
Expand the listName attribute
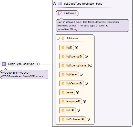81,74
